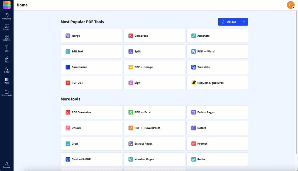
Task: Click the colorful app logo
Action: tap(7, 5)
